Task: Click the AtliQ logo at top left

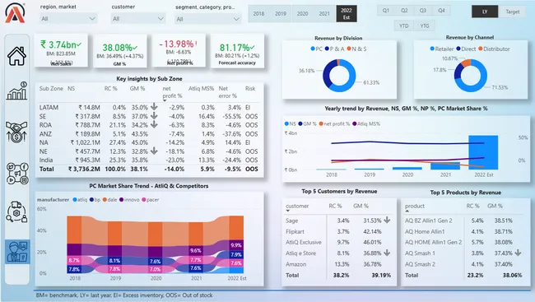Action: 15,13
